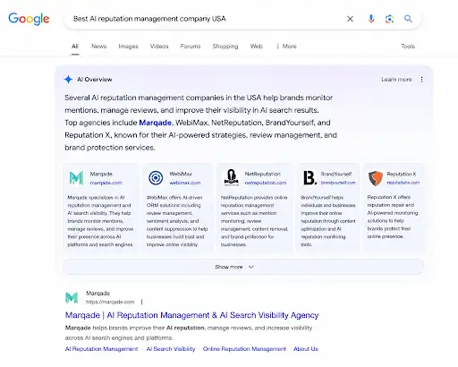Switch to the Web tab
This screenshot has width=458, height=367.
pos(257,47)
